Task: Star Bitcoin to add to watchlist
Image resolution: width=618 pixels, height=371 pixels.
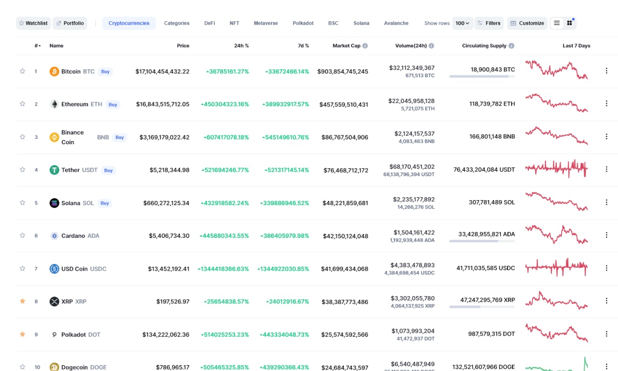Action: (x=22, y=71)
